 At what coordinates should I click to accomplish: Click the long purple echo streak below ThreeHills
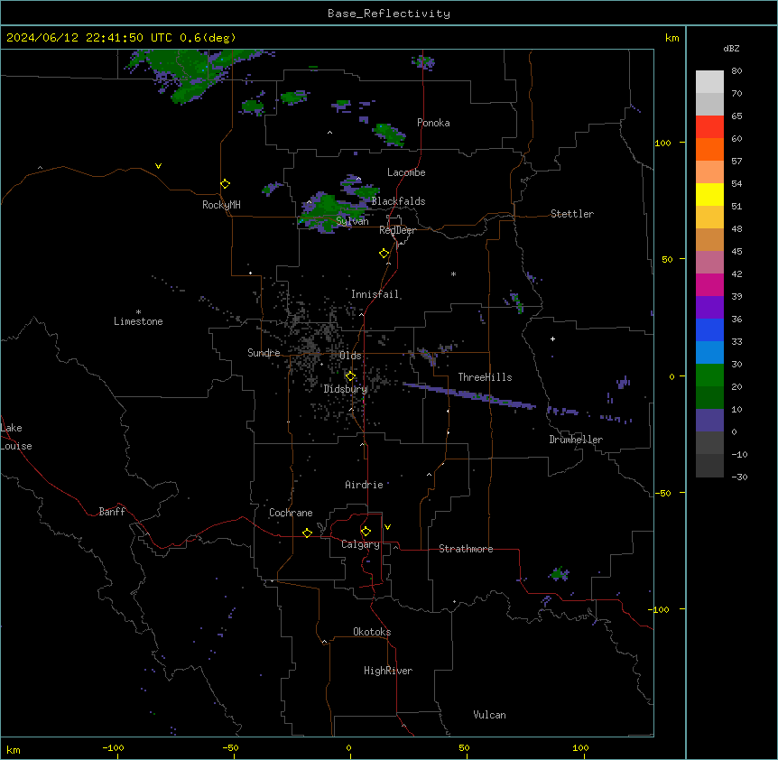[469, 396]
